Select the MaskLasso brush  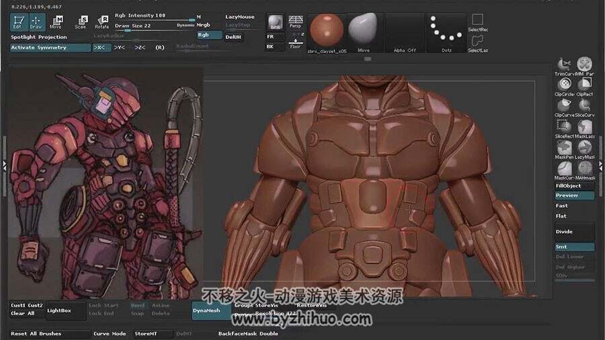coord(585,129)
